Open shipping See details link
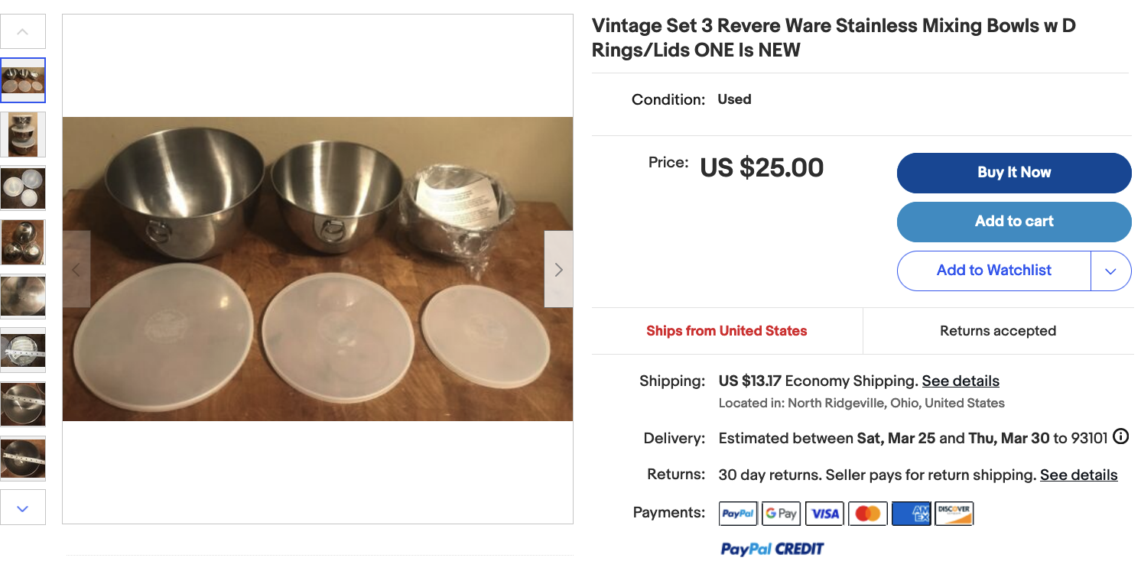The width and height of the screenshot is (1141, 561). 960,381
